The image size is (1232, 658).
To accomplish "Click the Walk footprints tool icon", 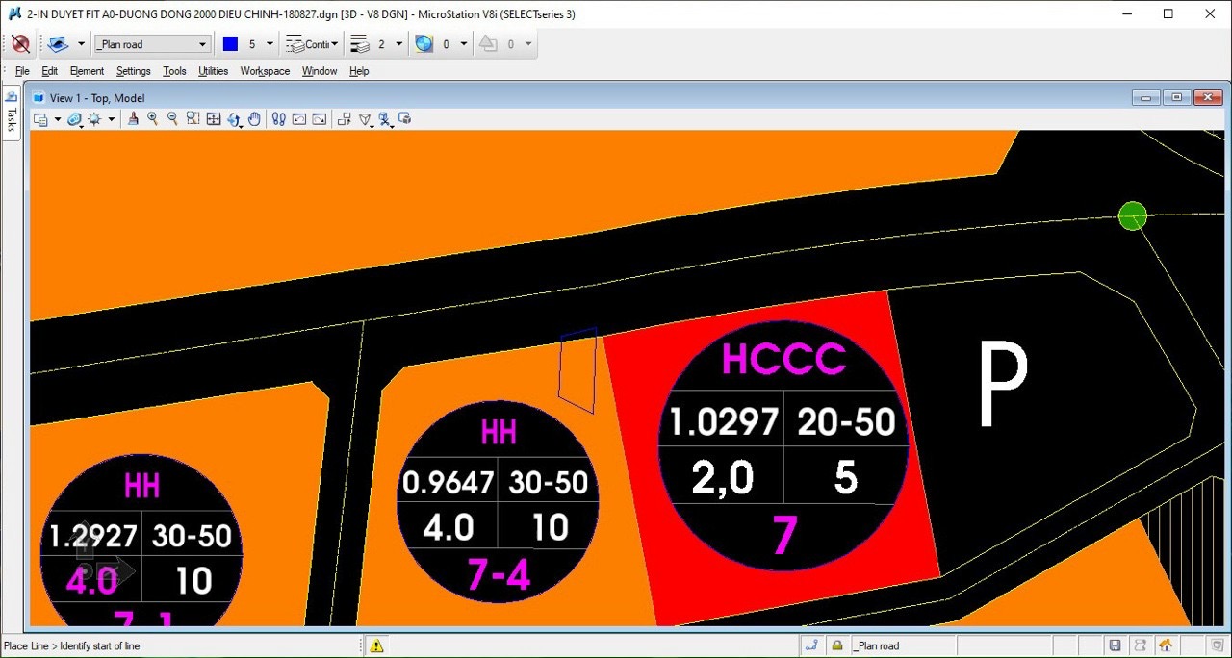I will (x=278, y=119).
